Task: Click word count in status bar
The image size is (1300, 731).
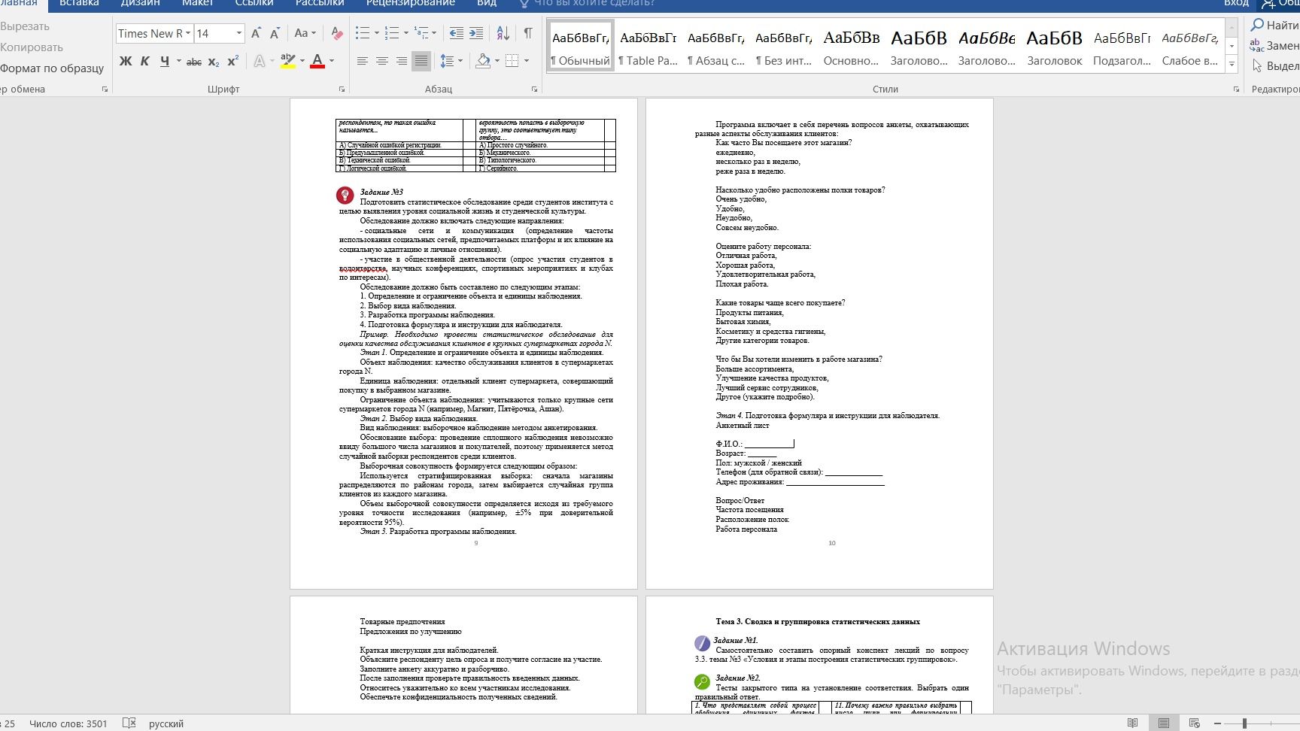Action: tap(68, 723)
